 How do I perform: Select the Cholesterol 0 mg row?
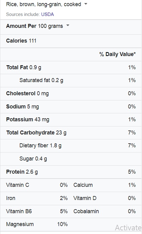click(71, 94)
